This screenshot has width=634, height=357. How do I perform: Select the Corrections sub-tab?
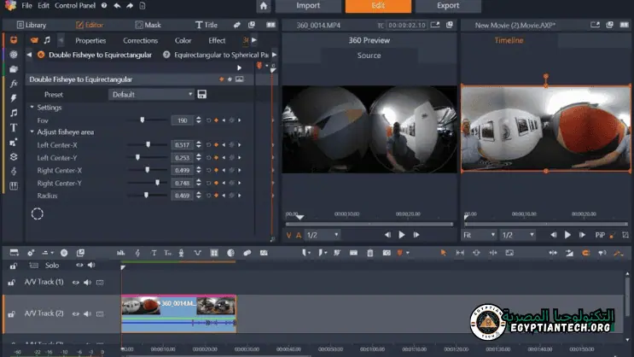140,40
